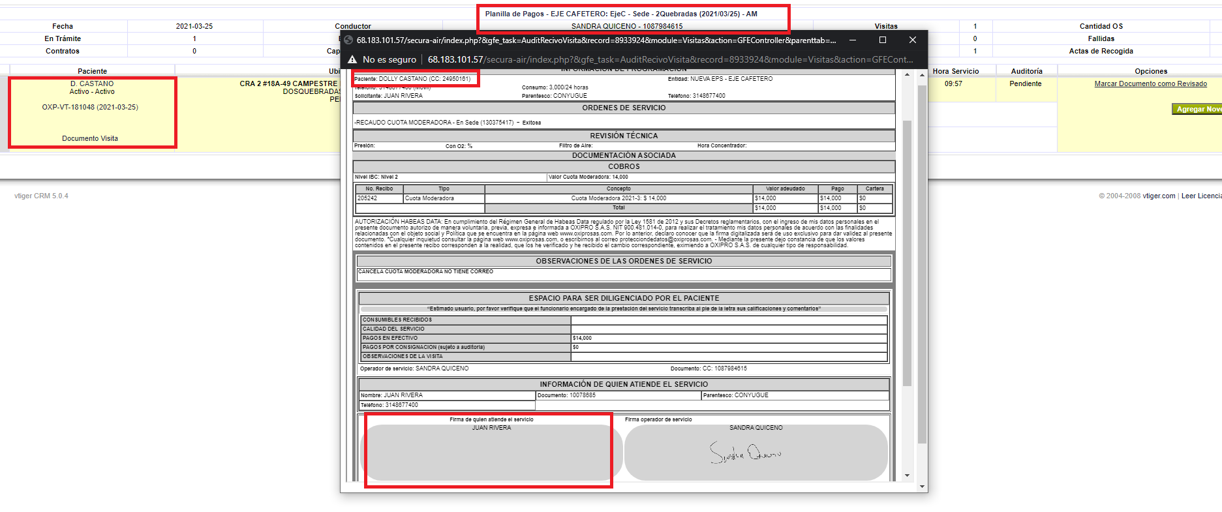Screen dimensions: 1222x512
Task: Minimize the popup receipt window
Action: 853,40
